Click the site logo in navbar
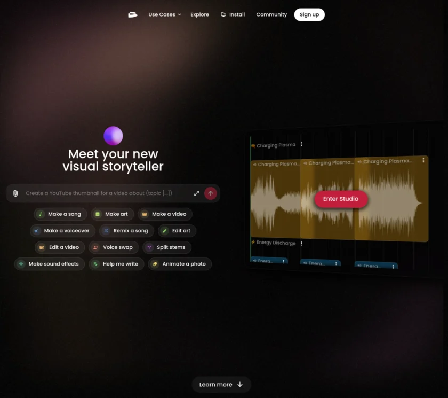Viewport: 448px width, 398px height. click(133, 14)
